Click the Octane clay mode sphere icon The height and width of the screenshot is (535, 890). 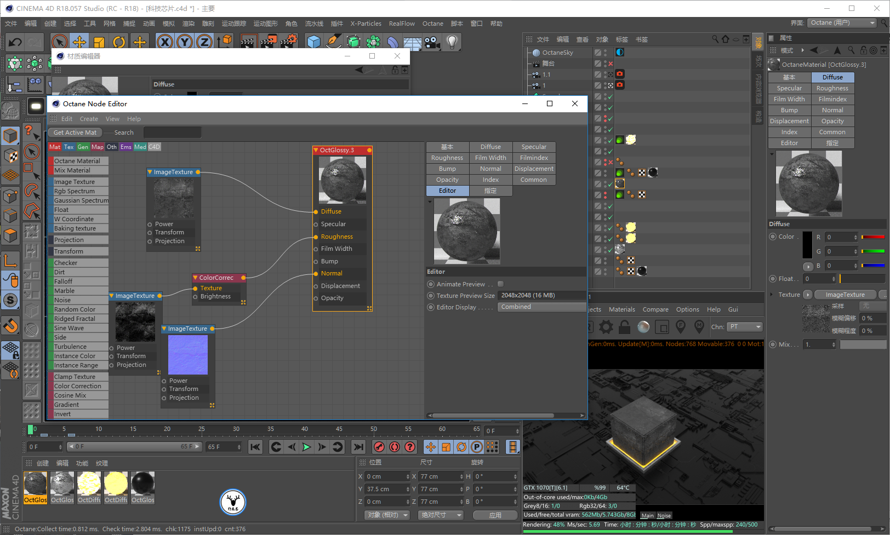coord(643,327)
